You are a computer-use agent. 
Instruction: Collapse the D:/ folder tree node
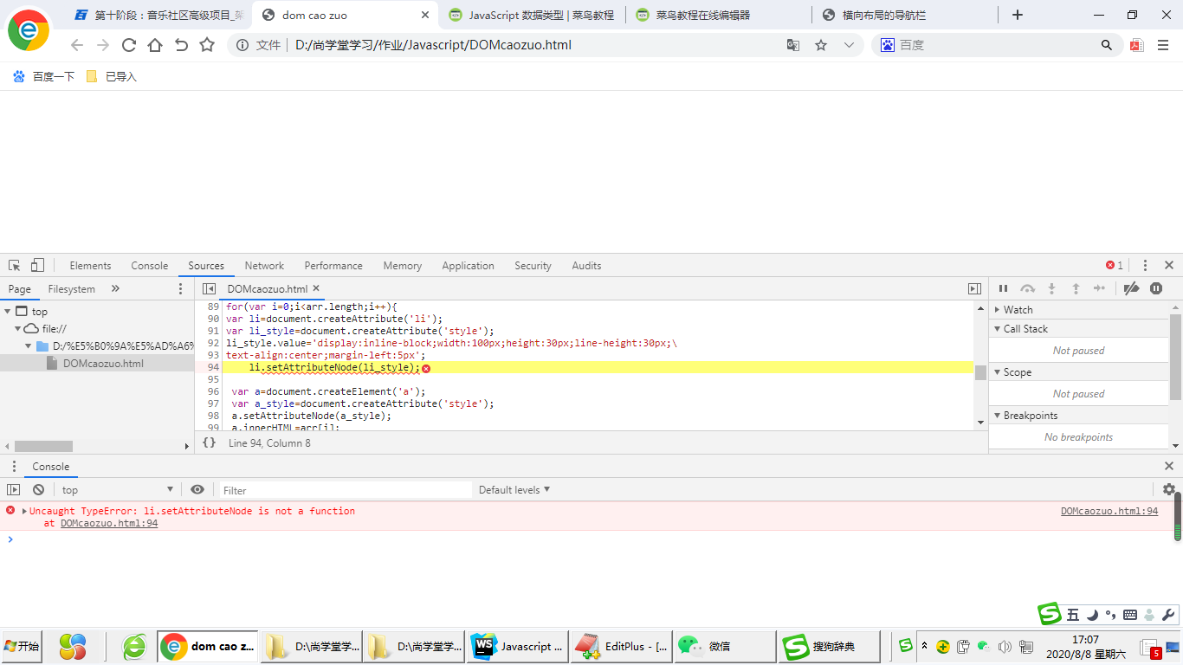(x=28, y=345)
